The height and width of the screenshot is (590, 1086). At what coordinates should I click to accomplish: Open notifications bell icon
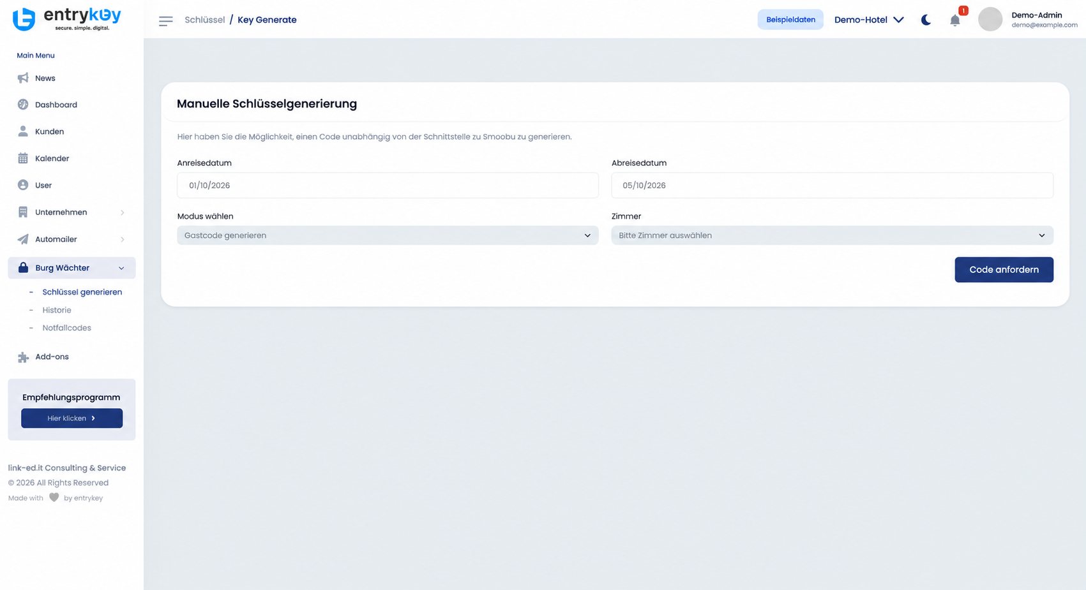955,20
